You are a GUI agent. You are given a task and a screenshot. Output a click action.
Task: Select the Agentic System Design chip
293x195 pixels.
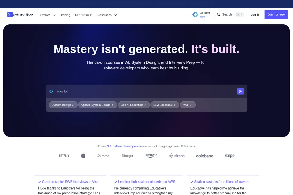(98, 105)
